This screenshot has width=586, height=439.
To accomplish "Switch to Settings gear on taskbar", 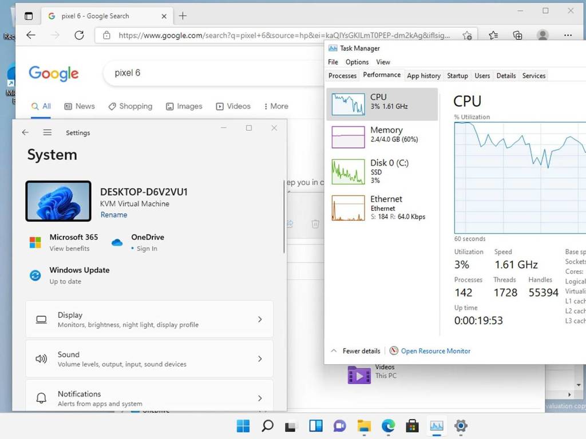I will point(461,426).
